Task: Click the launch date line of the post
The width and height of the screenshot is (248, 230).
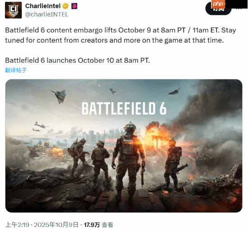Action: coord(78,60)
